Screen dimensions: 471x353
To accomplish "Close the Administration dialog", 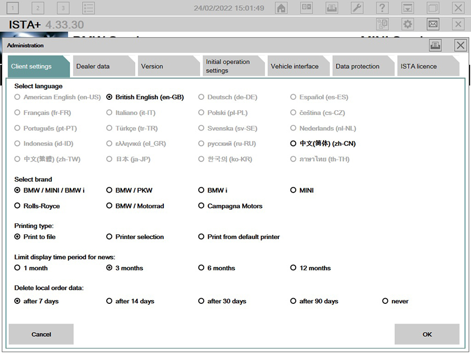I will point(461,45).
